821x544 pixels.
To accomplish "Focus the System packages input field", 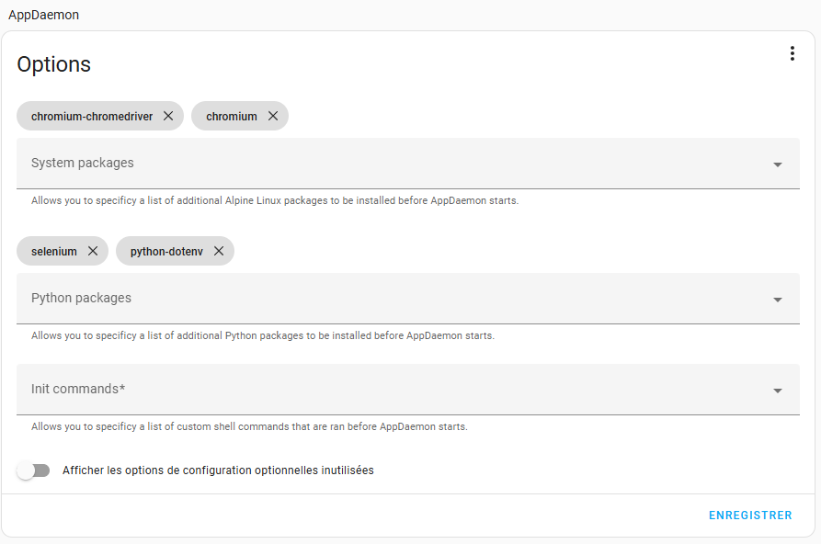I will coord(408,164).
